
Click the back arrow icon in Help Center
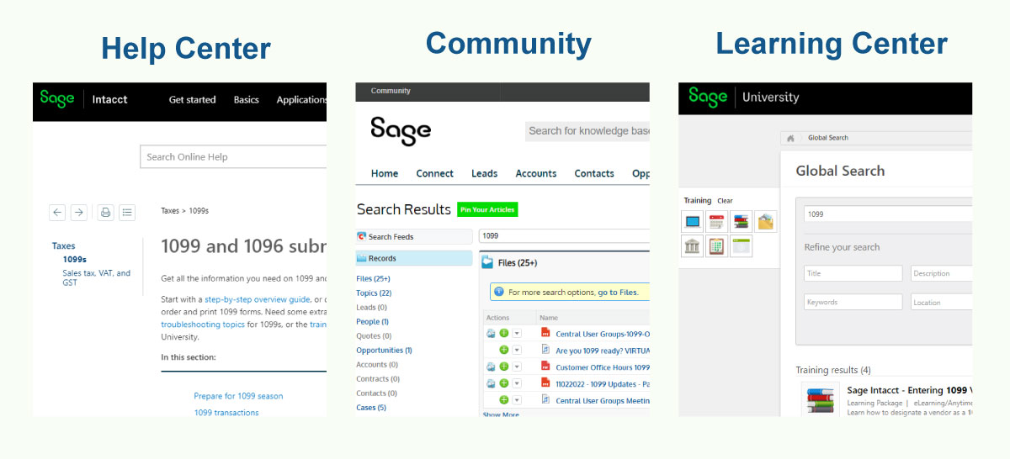(57, 213)
